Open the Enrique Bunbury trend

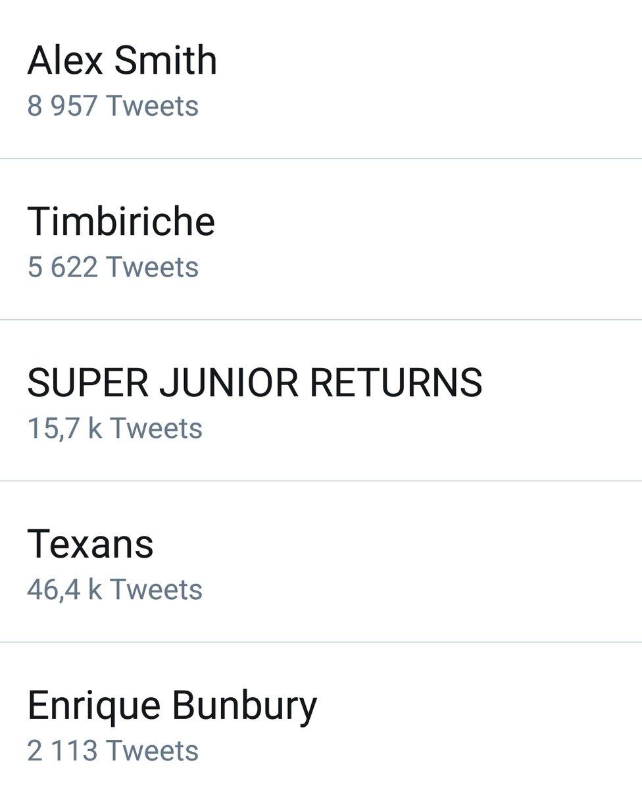[172, 705]
